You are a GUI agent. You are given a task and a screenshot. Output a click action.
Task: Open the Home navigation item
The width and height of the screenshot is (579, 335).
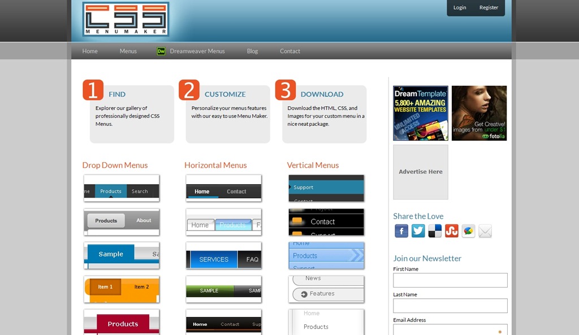[90, 51]
